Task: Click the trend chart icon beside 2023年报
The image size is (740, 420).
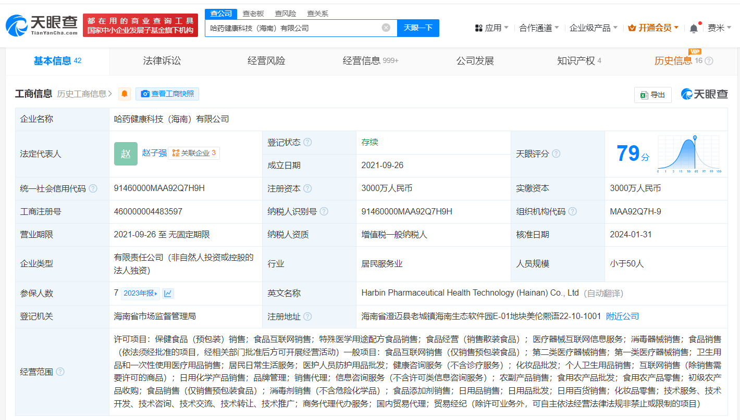Action: [168, 294]
